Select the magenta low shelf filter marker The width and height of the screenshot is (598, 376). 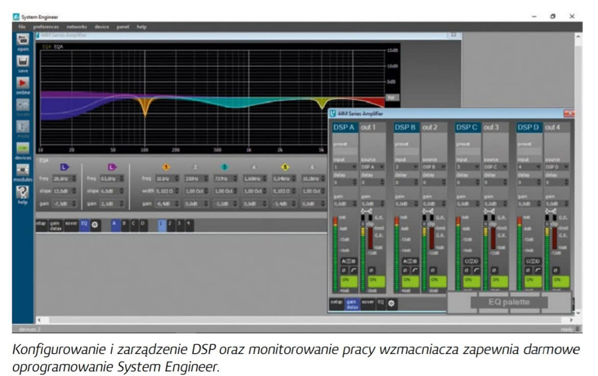coord(112,167)
